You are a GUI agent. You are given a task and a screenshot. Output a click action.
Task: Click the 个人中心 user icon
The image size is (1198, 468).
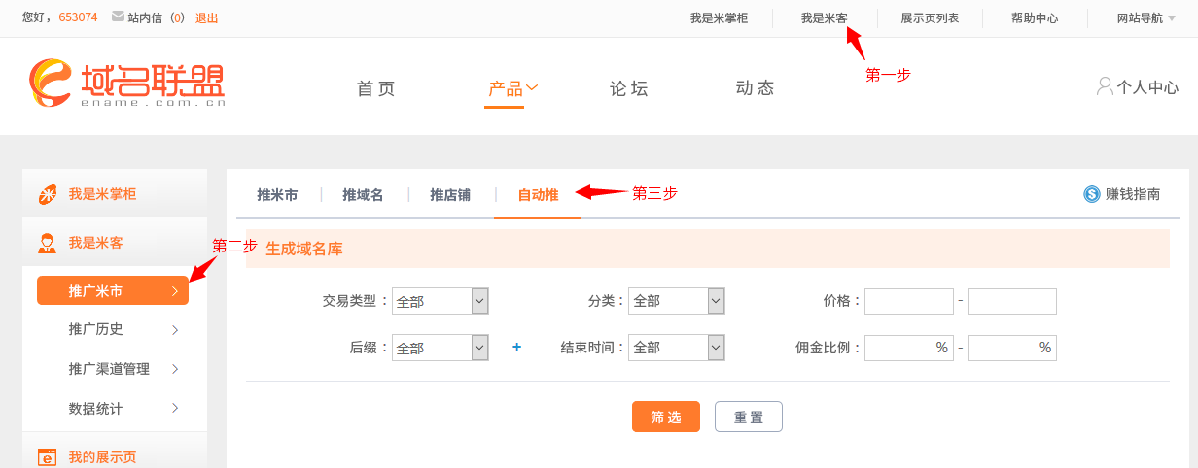pos(1105,86)
